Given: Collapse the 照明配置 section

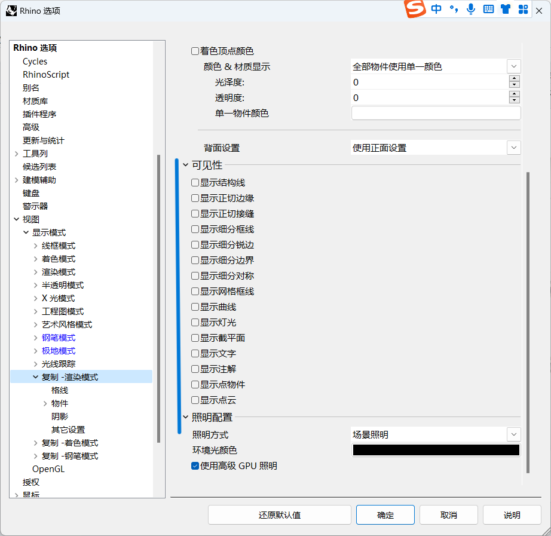Looking at the screenshot, I should (185, 417).
